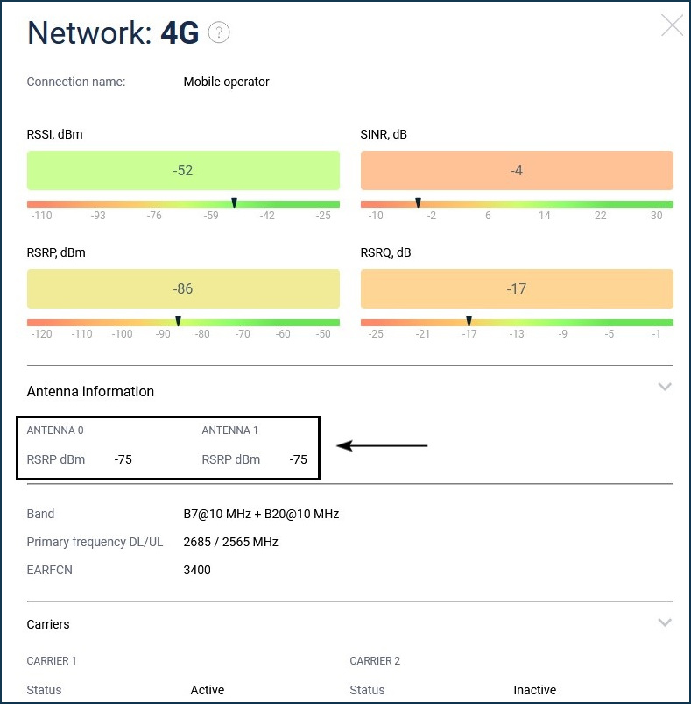Click the RSSI value box showing -52

click(183, 170)
